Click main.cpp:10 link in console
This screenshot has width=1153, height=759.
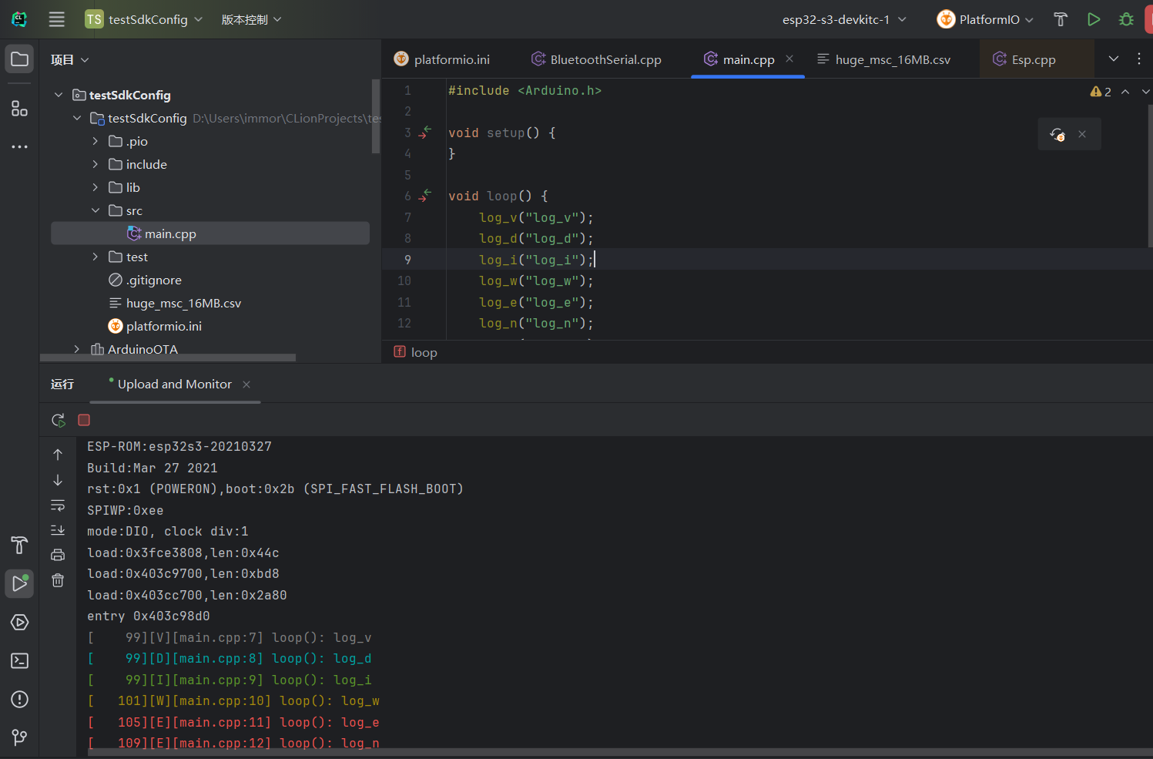223,700
